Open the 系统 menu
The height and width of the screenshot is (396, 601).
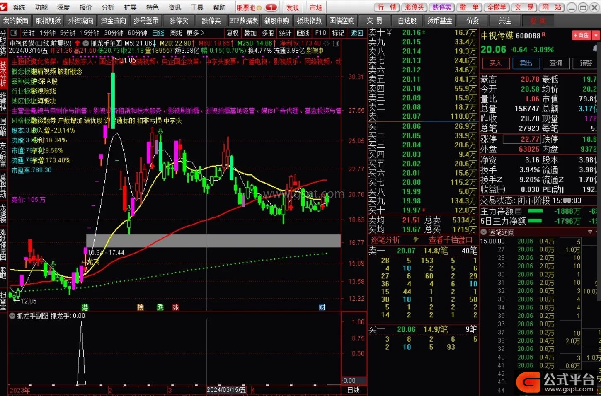(x=19, y=7)
